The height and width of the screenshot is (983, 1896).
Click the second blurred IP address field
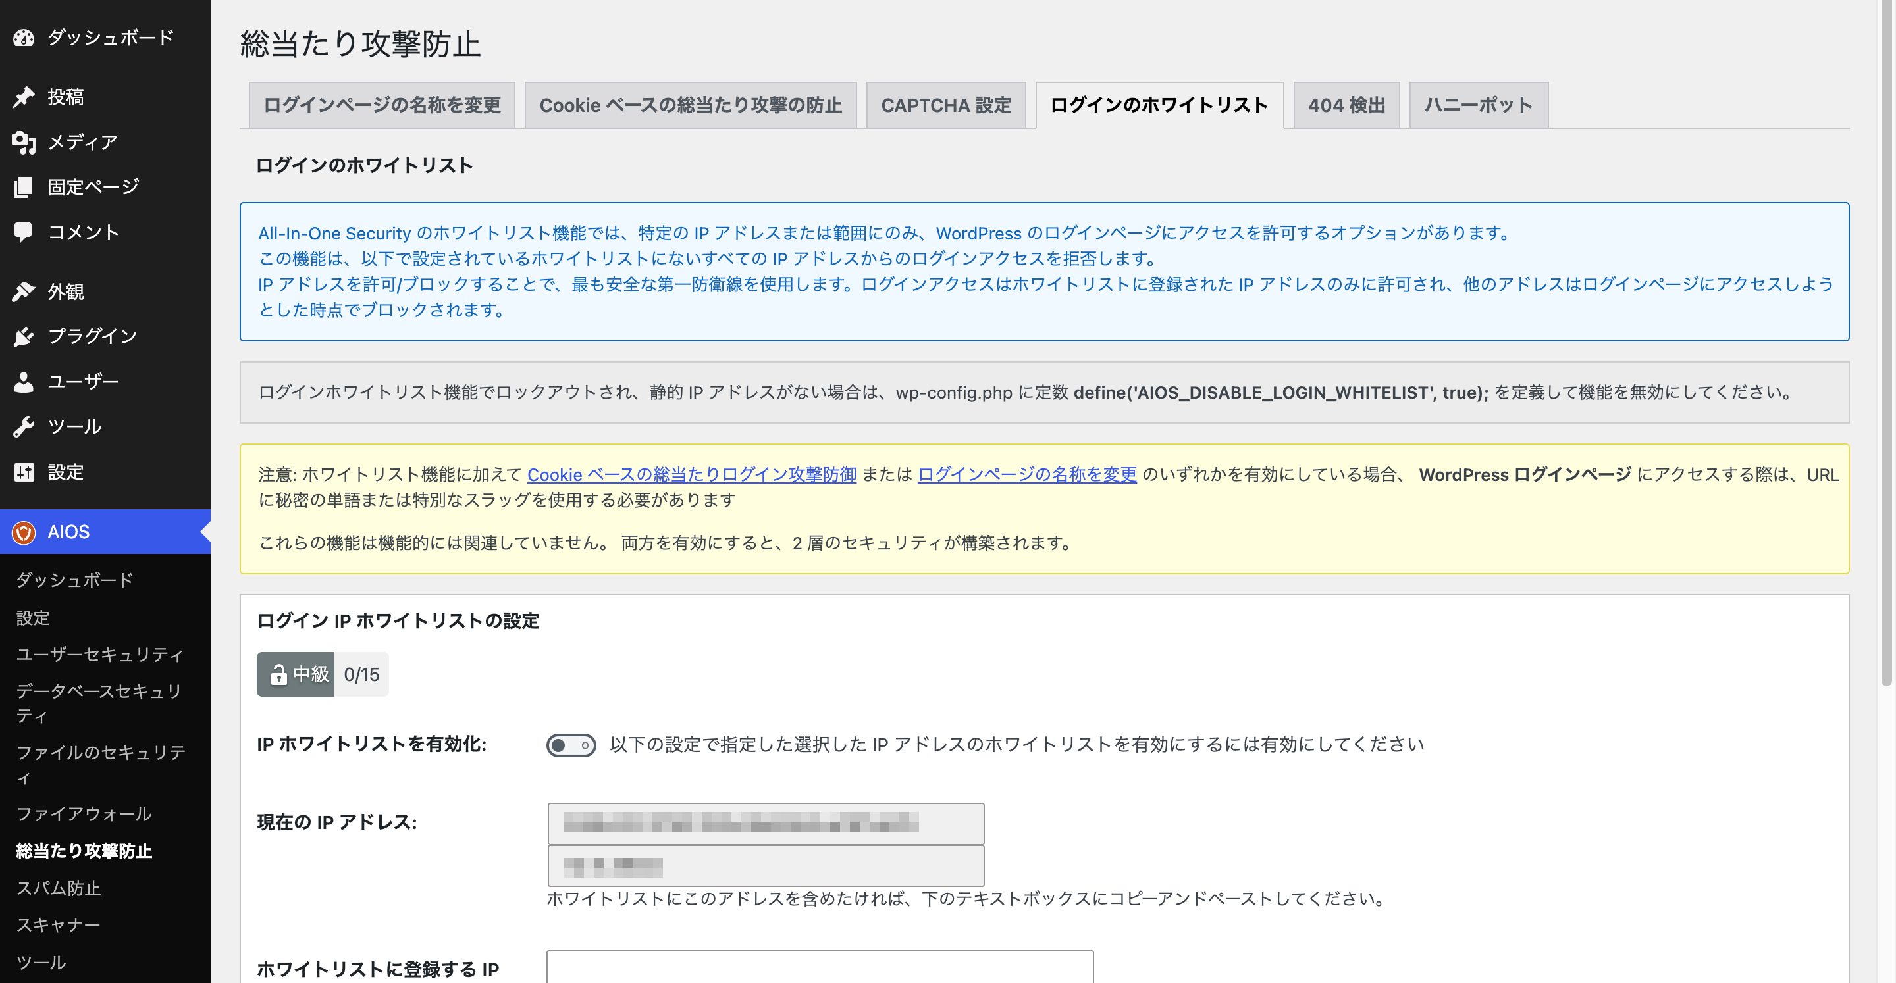(766, 866)
